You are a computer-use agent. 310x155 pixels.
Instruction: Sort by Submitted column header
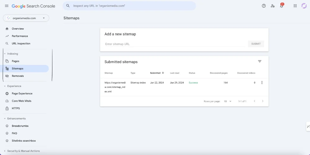(x=155, y=73)
